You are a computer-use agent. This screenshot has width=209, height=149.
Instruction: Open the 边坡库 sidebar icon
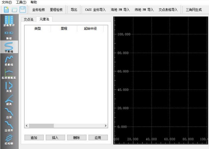(9, 126)
